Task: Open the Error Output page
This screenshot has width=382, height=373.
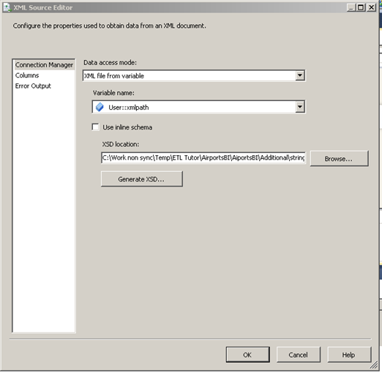Action: coord(33,86)
